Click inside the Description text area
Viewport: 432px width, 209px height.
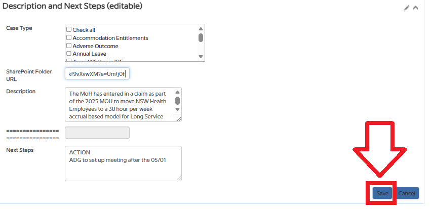[119, 104]
